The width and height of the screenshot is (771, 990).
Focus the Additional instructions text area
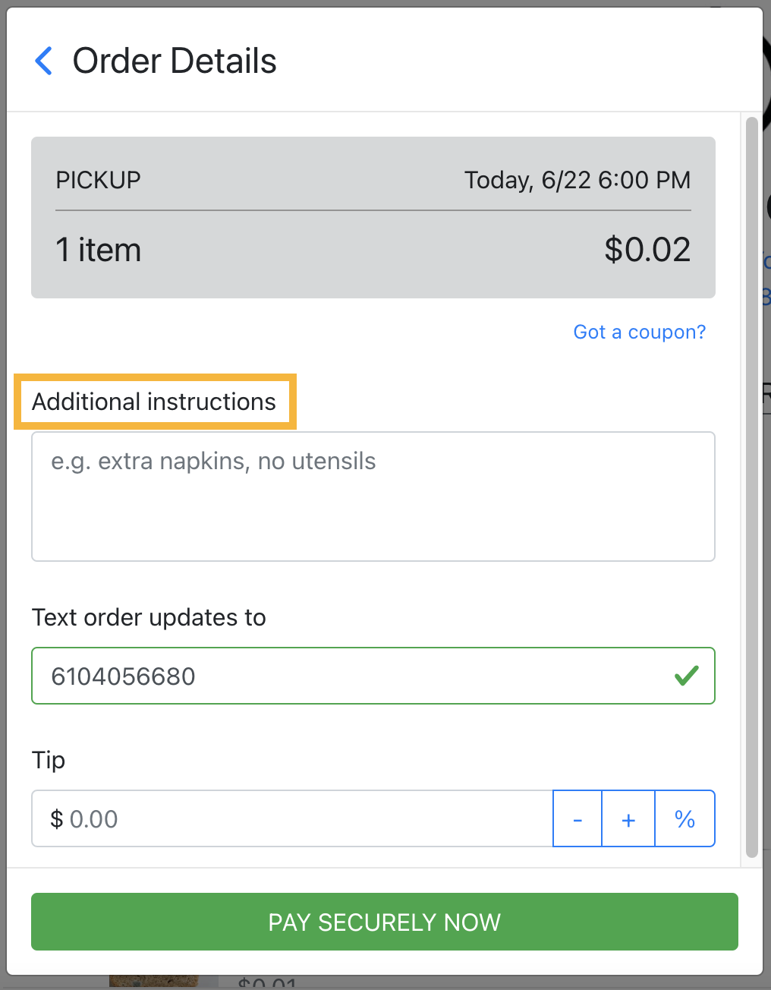pyautogui.click(x=373, y=497)
